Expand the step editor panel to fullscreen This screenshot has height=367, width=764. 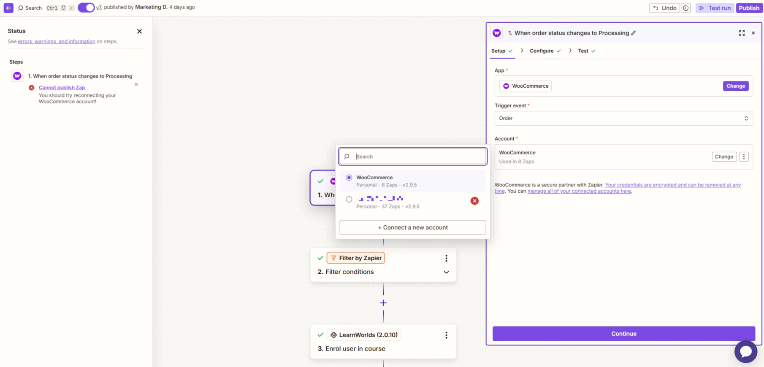pyautogui.click(x=742, y=33)
